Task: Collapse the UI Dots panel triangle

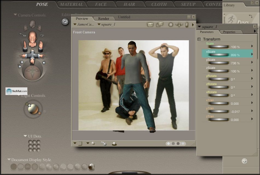Action: point(25,136)
